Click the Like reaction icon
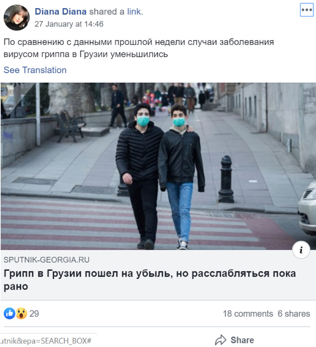 coord(10,313)
